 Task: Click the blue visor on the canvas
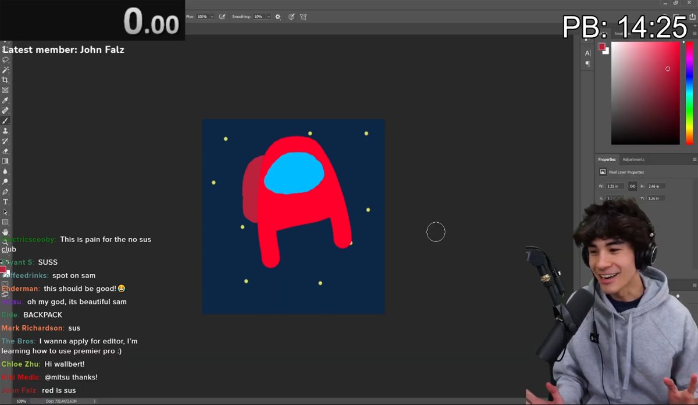click(x=294, y=172)
